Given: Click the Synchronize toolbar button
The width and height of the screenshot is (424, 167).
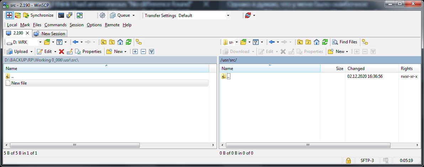Looking at the screenshot, I should (38, 15).
